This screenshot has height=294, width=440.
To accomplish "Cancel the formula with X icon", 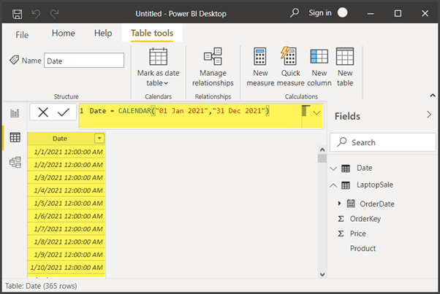I will [43, 112].
